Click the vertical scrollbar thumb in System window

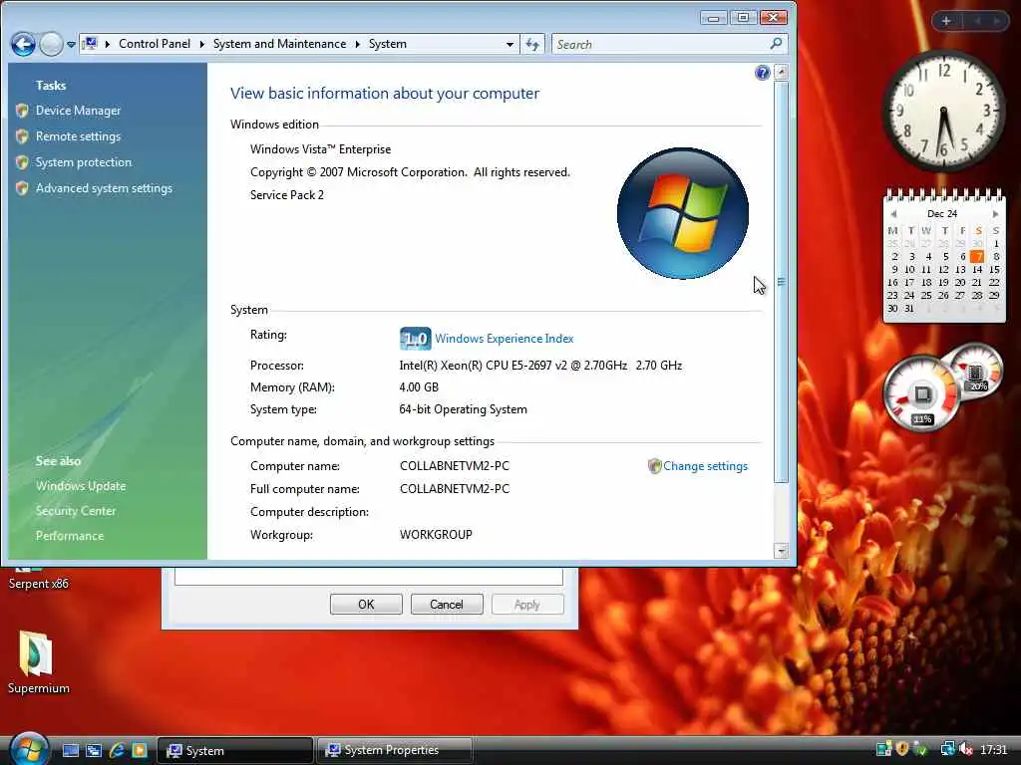782,282
